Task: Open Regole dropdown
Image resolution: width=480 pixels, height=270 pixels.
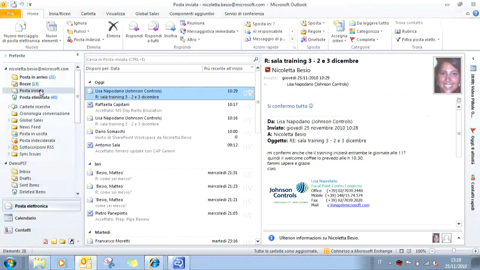Action: coord(313,31)
